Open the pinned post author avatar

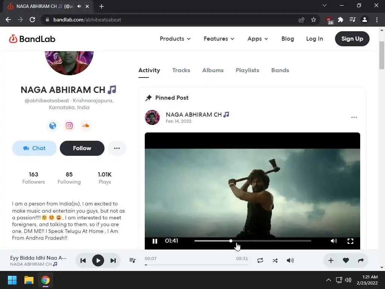coord(152,117)
